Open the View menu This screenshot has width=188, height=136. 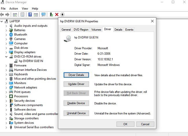tap(25, 8)
